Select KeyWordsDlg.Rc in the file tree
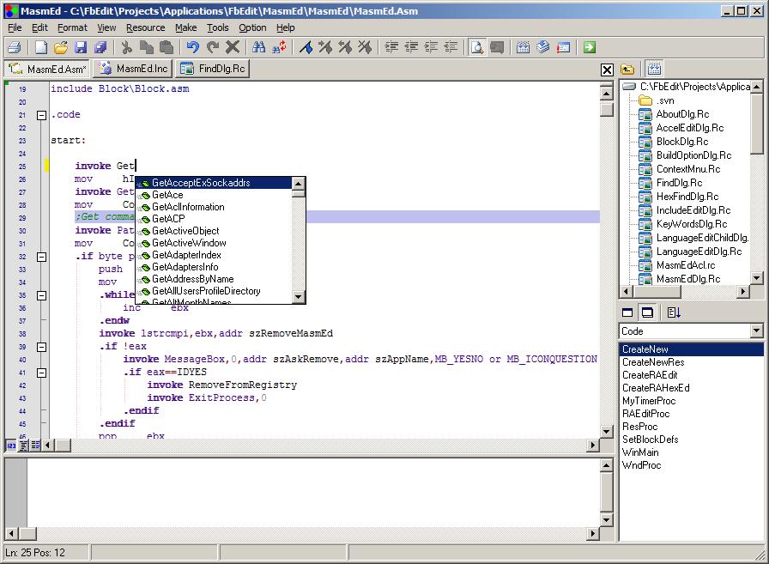The image size is (769, 564). [x=692, y=224]
